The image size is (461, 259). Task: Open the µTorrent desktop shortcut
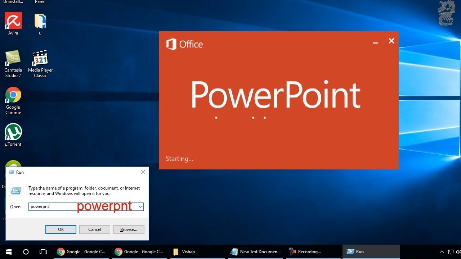[x=13, y=135]
